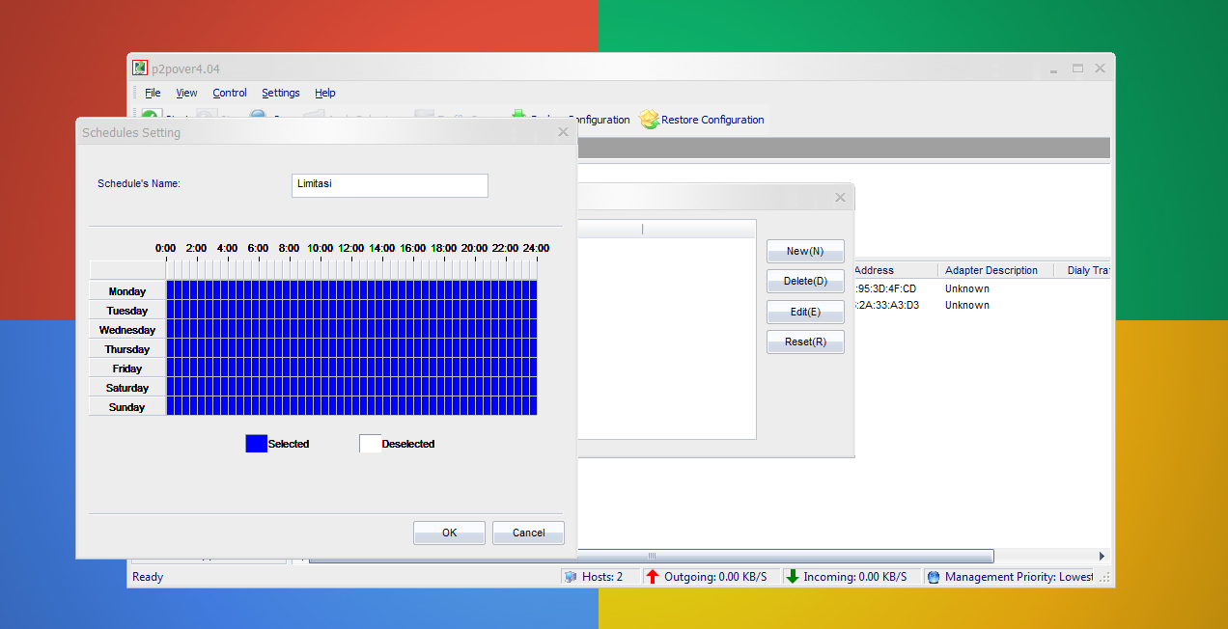
Task: Select the Saturday row header
Action: click(x=127, y=387)
